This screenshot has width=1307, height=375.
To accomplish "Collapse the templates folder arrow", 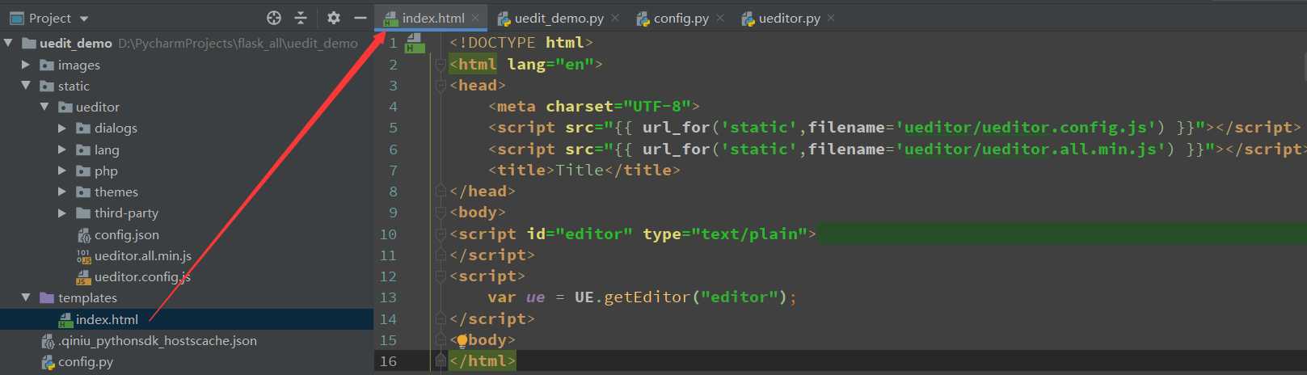I will 26,297.
